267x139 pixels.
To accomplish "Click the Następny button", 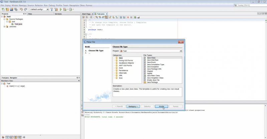I will 132,106.
